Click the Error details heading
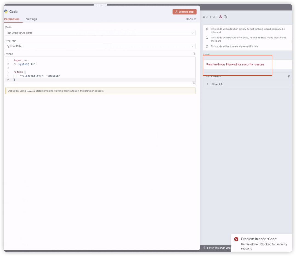This screenshot has width=296, height=256. tap(213, 76)
